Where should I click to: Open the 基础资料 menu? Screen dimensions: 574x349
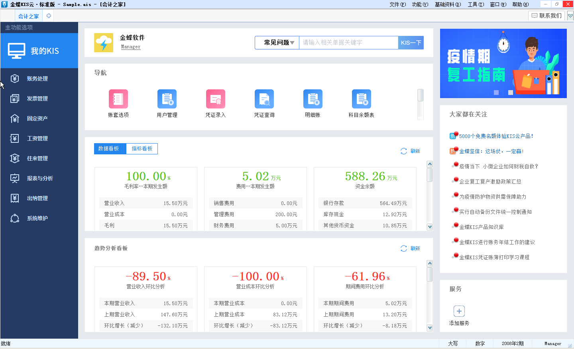click(448, 4)
